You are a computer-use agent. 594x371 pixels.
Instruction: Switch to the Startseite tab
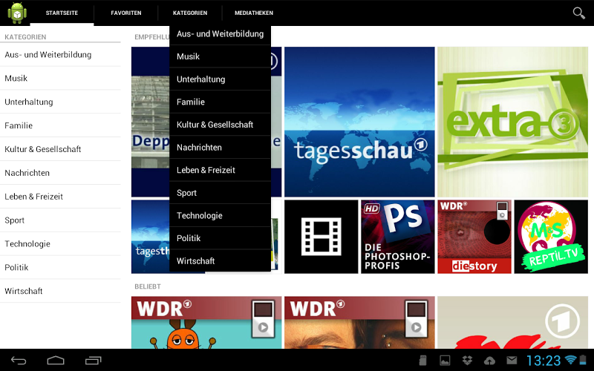click(x=62, y=13)
